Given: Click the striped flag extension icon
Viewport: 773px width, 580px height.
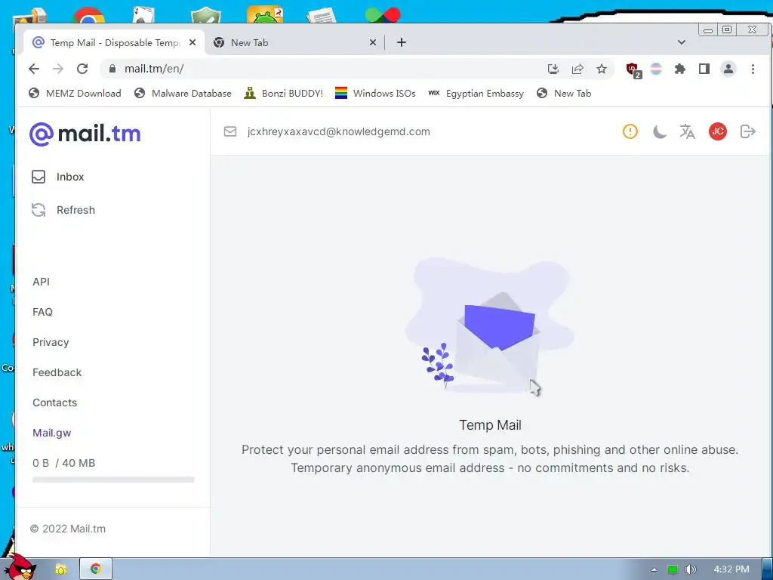Looking at the screenshot, I should tap(656, 69).
